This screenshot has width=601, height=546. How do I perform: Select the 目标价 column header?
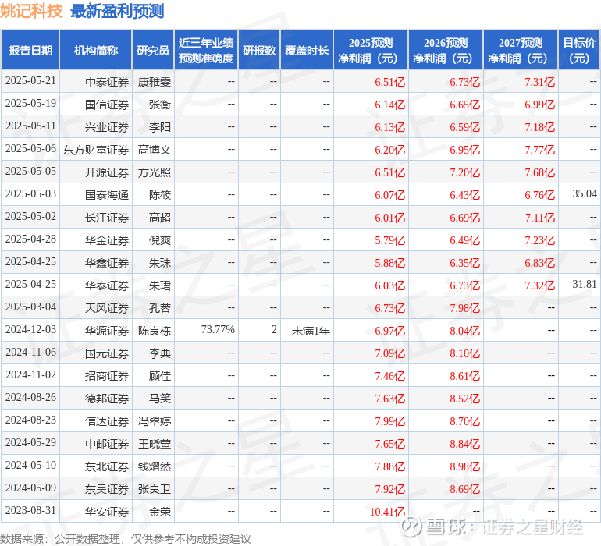coord(579,50)
